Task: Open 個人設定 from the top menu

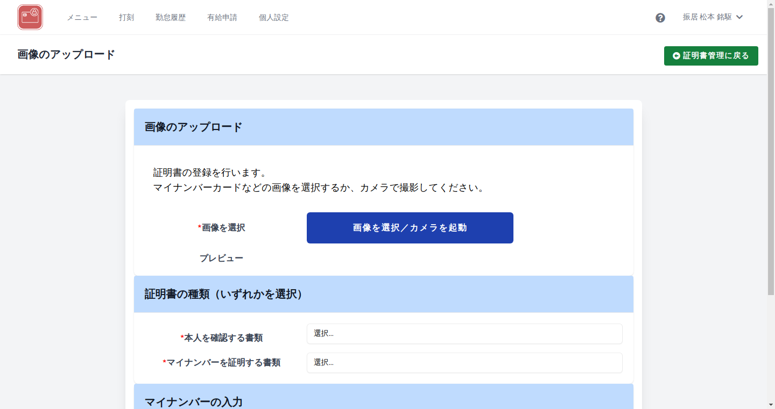Action: pos(274,18)
